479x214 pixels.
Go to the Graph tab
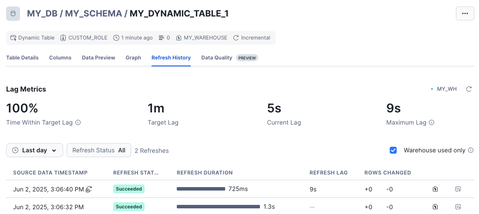133,57
